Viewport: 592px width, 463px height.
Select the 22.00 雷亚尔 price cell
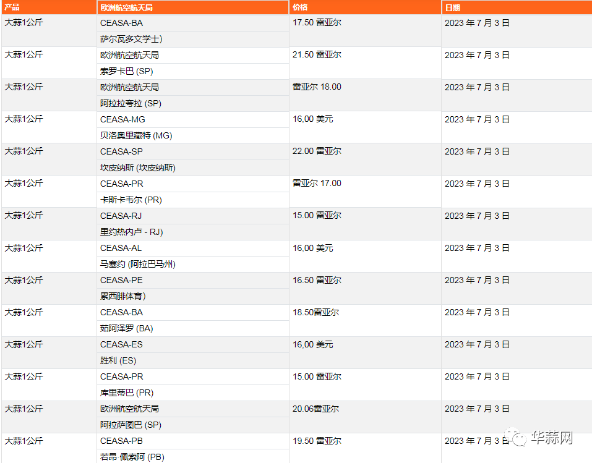coord(365,159)
